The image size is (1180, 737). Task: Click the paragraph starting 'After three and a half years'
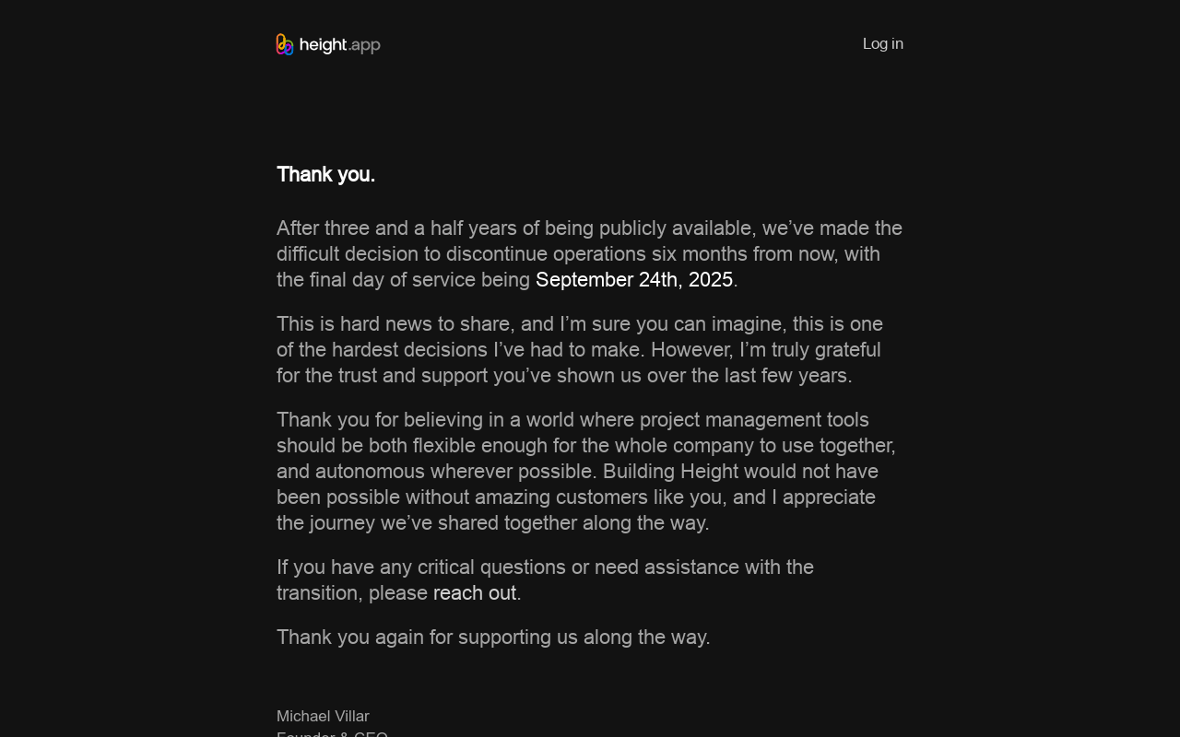[590, 254]
